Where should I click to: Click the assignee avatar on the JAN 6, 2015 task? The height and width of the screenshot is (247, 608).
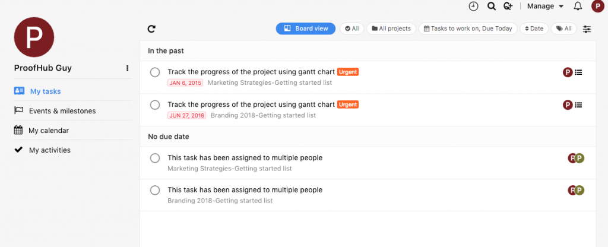coord(568,72)
